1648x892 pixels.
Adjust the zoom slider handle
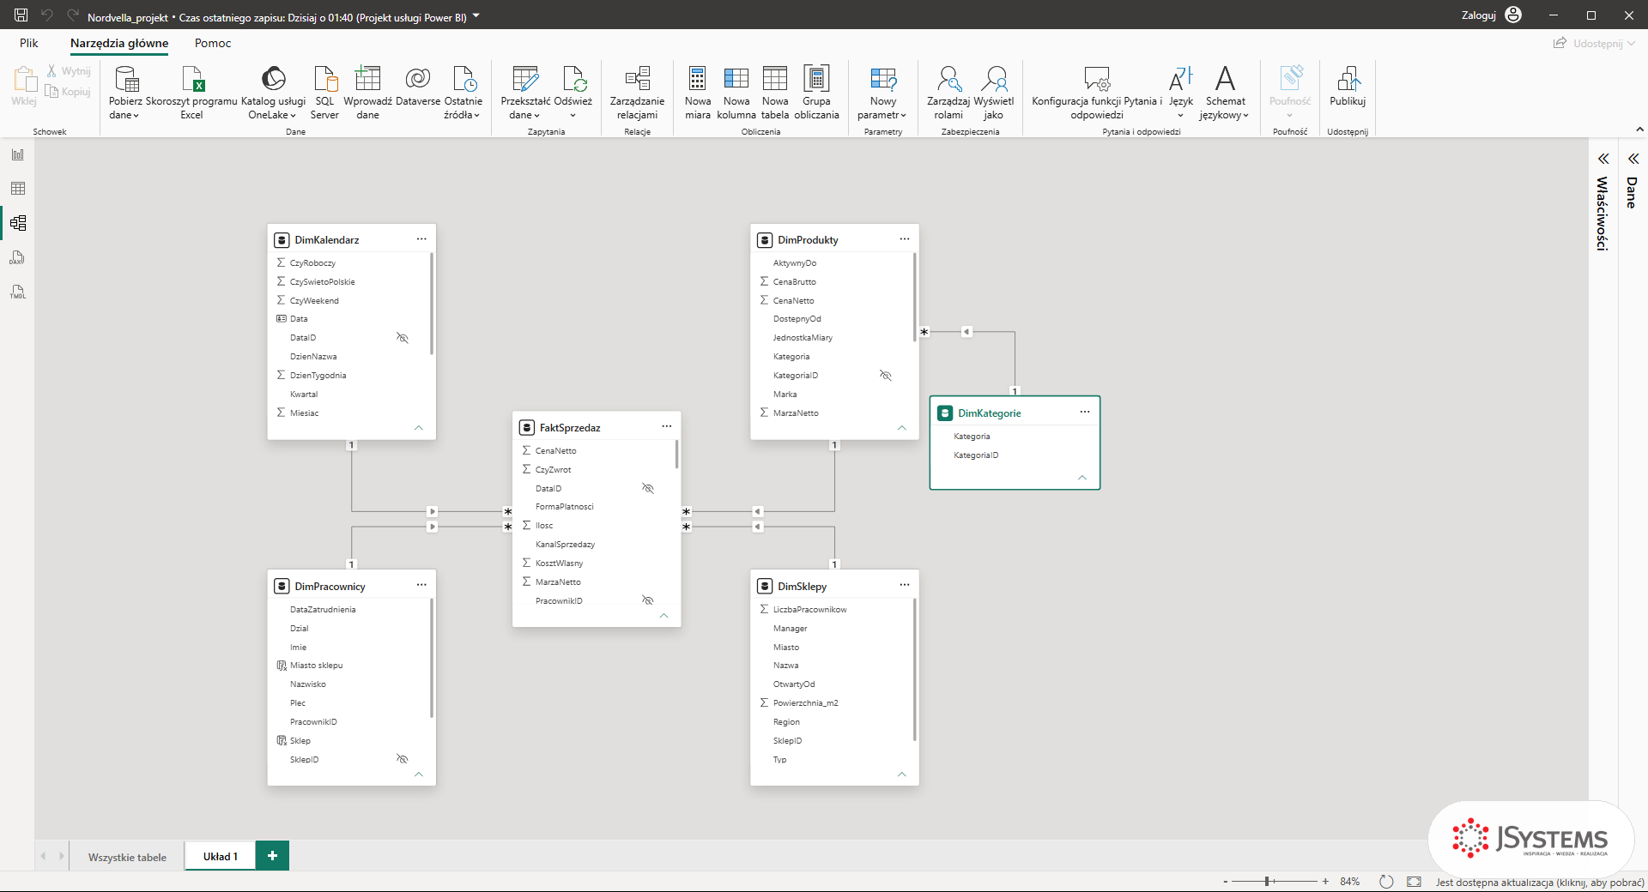[x=1267, y=882]
